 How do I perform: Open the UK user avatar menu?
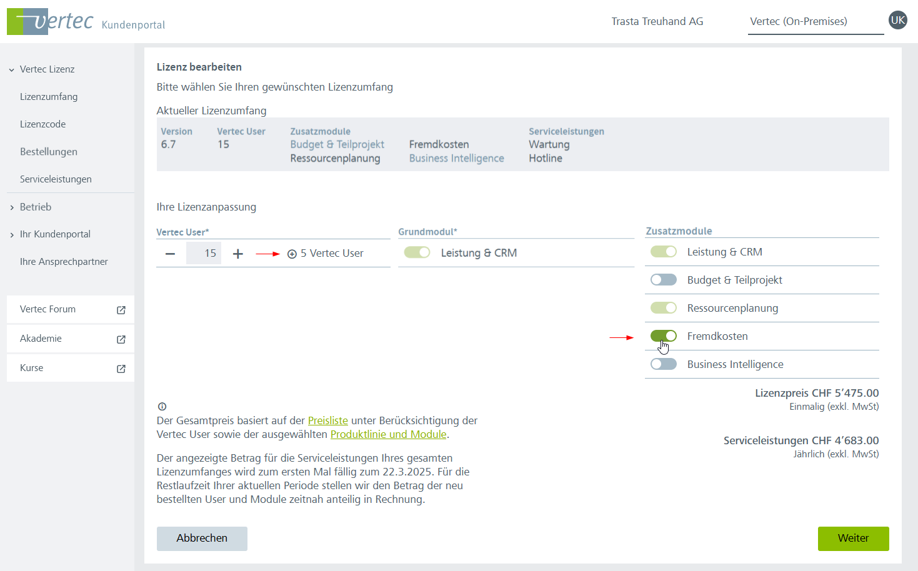click(x=897, y=20)
